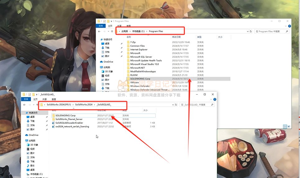Refresh the Program Files window address bar
Screen dimensions: 300x178
pos(251,31)
